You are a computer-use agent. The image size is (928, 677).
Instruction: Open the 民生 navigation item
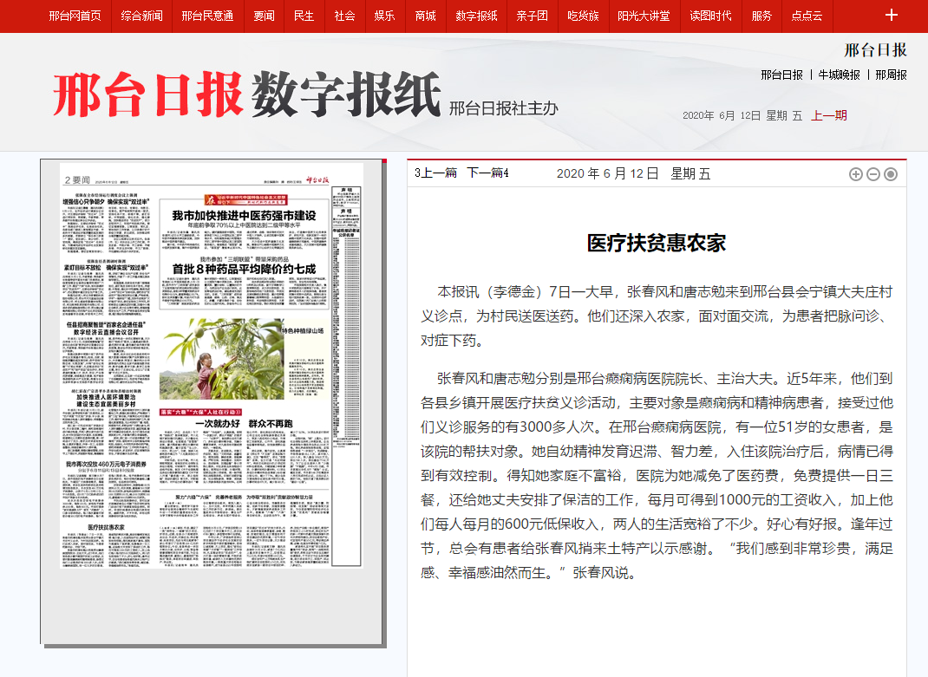(x=304, y=16)
